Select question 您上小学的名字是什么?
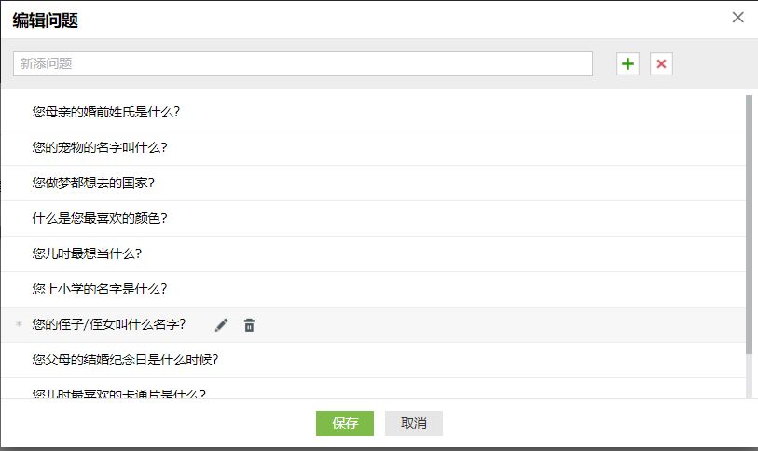758x451 pixels. pyautogui.click(x=99, y=289)
